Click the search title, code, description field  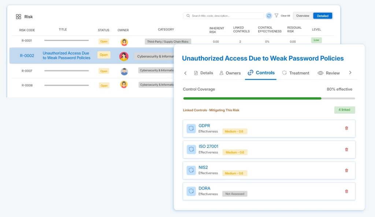(224, 16)
